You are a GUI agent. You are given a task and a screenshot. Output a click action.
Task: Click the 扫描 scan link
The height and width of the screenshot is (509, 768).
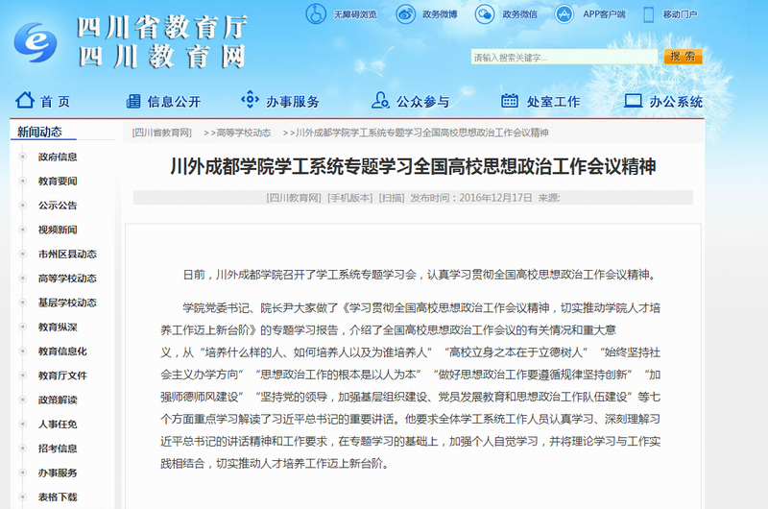pos(391,198)
